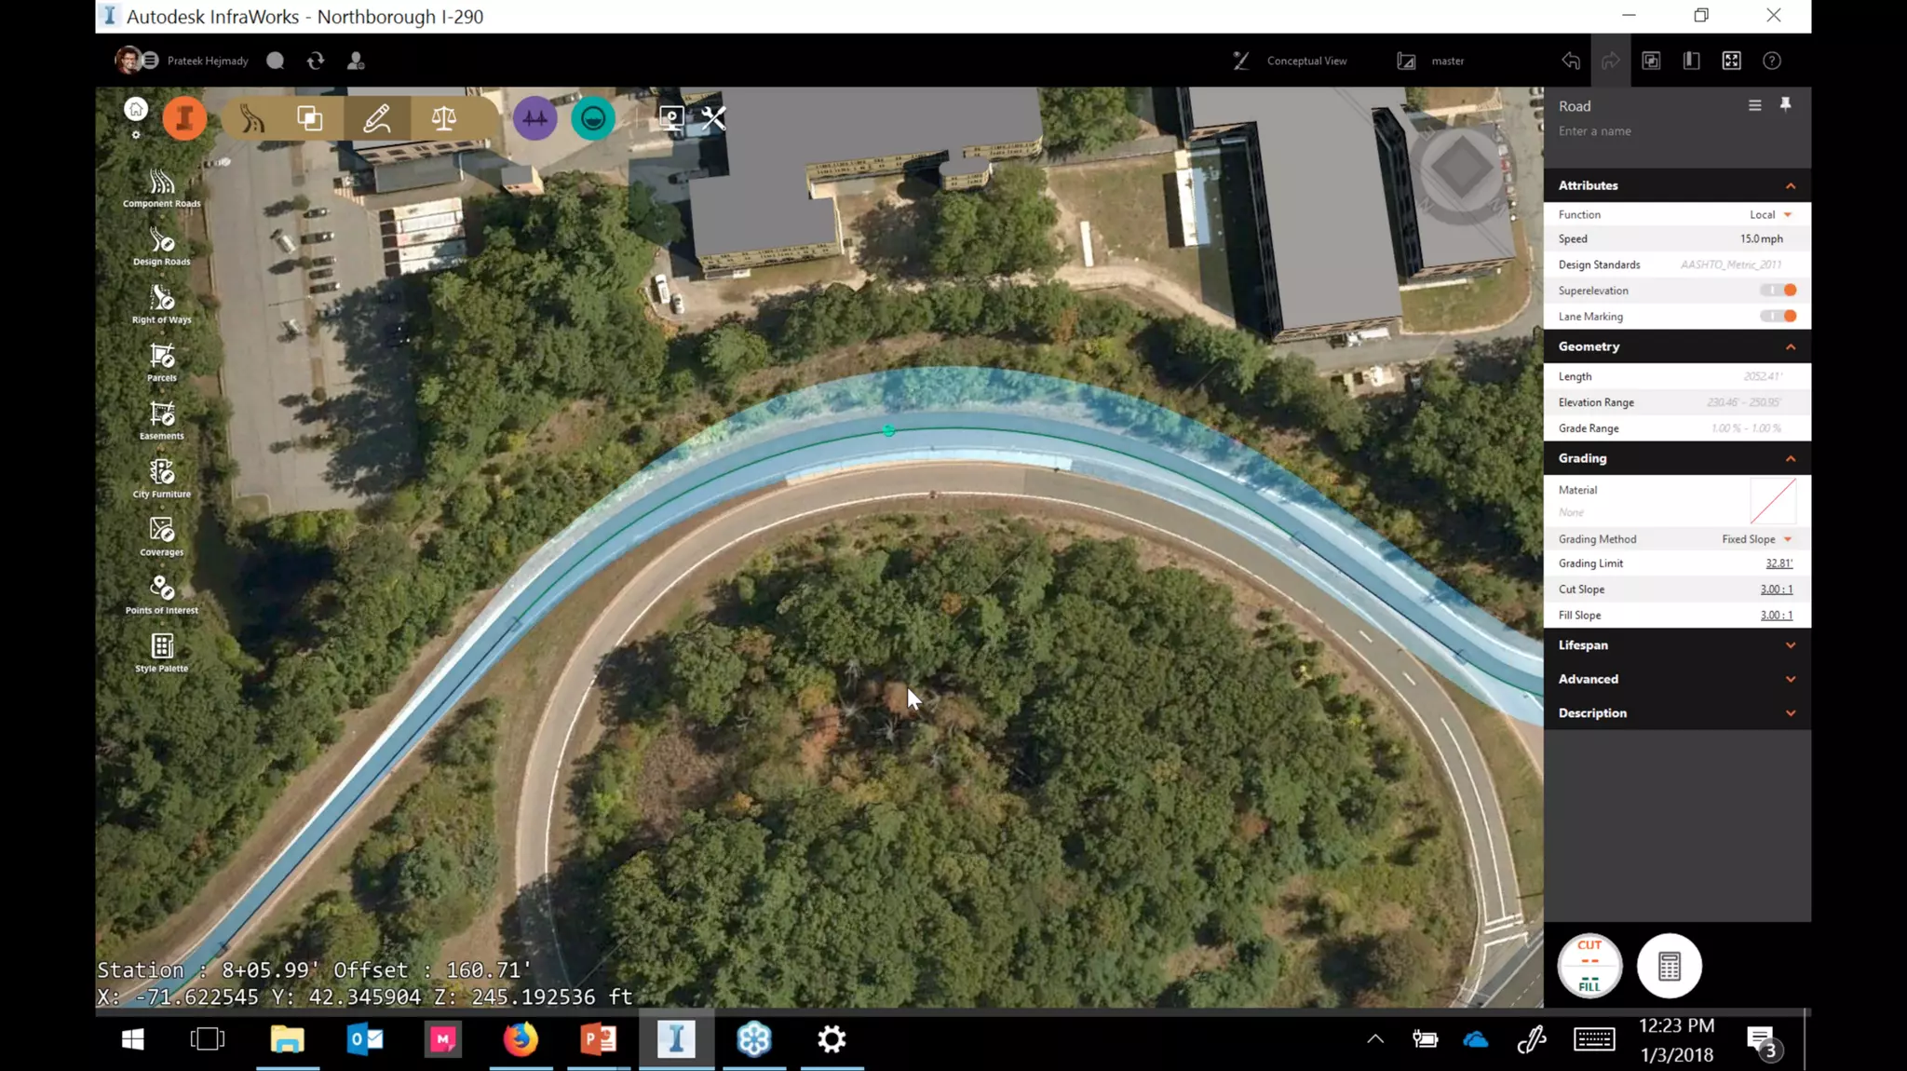Click the fullscreen expand icon in top bar

click(1731, 61)
